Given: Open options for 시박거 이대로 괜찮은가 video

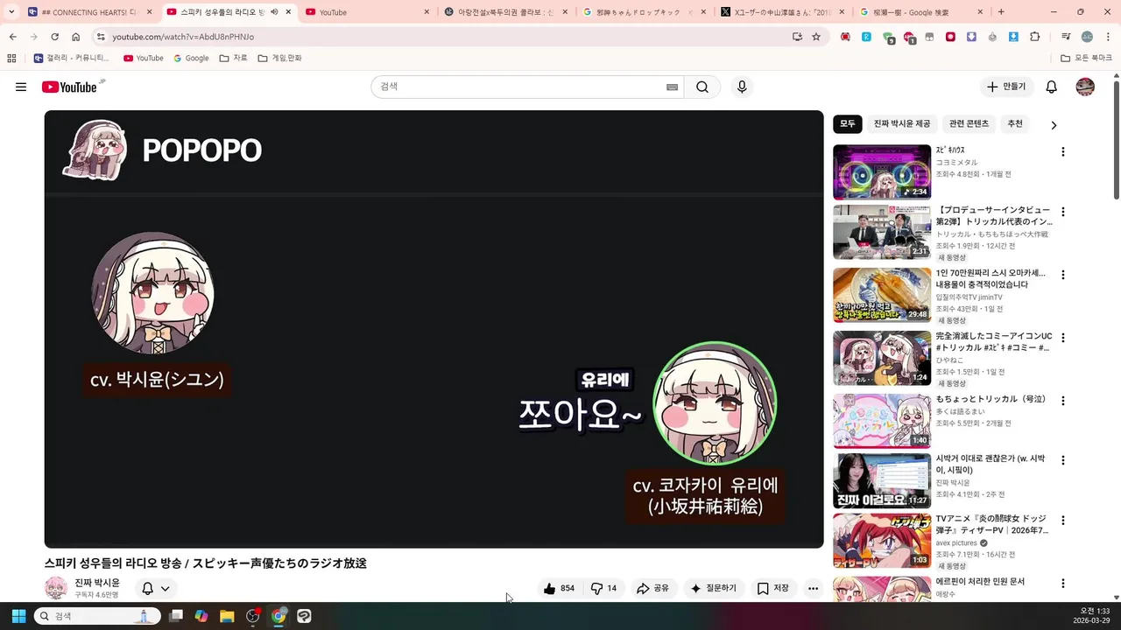Looking at the screenshot, I should coord(1063,460).
